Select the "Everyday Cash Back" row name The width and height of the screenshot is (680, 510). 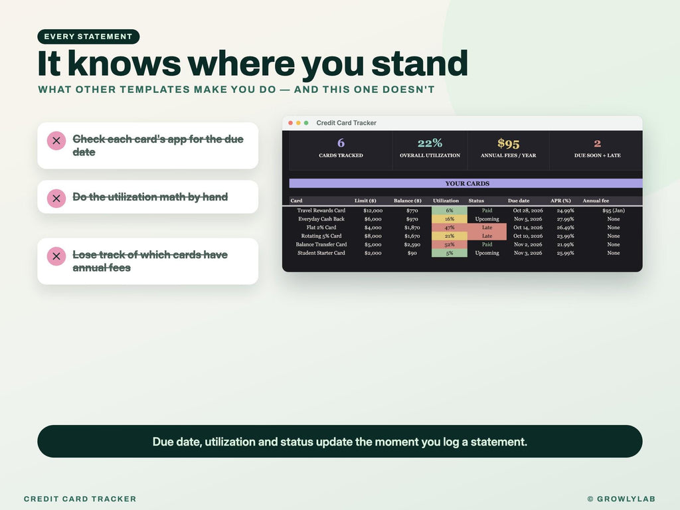pos(321,219)
